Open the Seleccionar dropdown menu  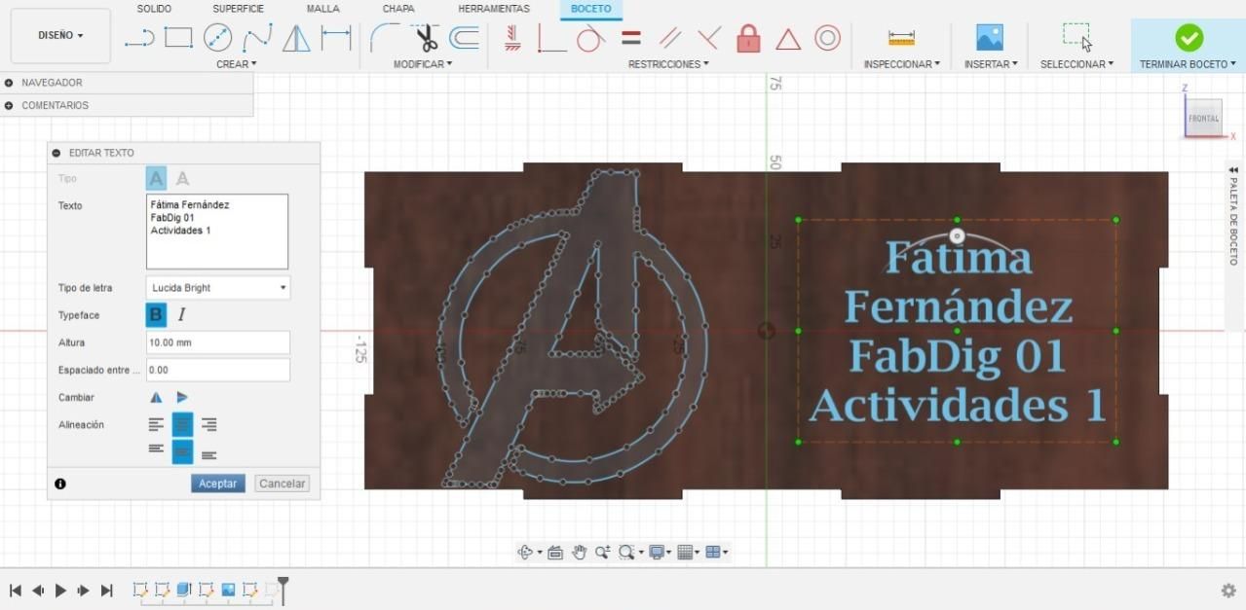point(1076,64)
